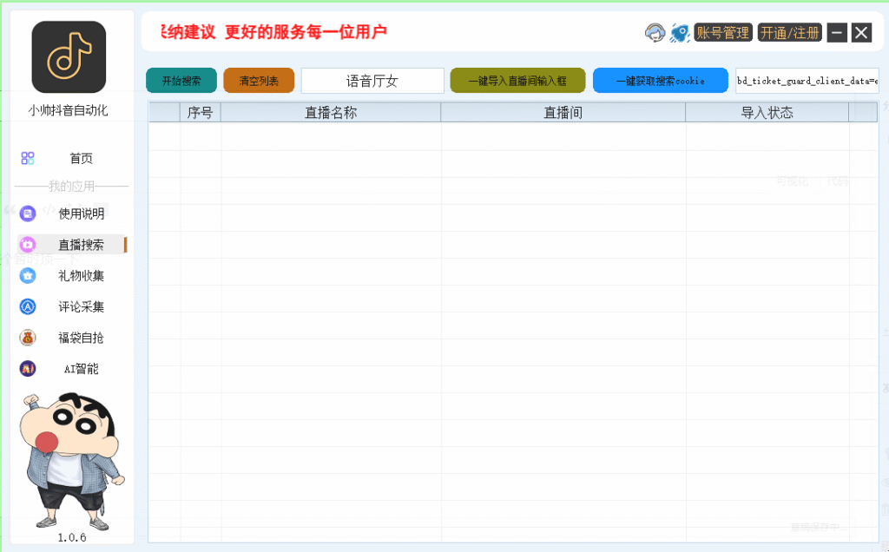The image size is (889, 552).
Task: Open 账号管理 account management
Action: tap(723, 32)
